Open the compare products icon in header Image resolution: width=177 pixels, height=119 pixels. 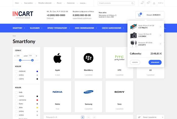click(142, 3)
